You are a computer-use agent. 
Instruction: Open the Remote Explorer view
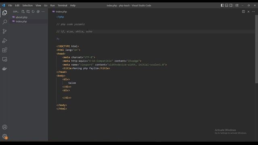[4, 59]
